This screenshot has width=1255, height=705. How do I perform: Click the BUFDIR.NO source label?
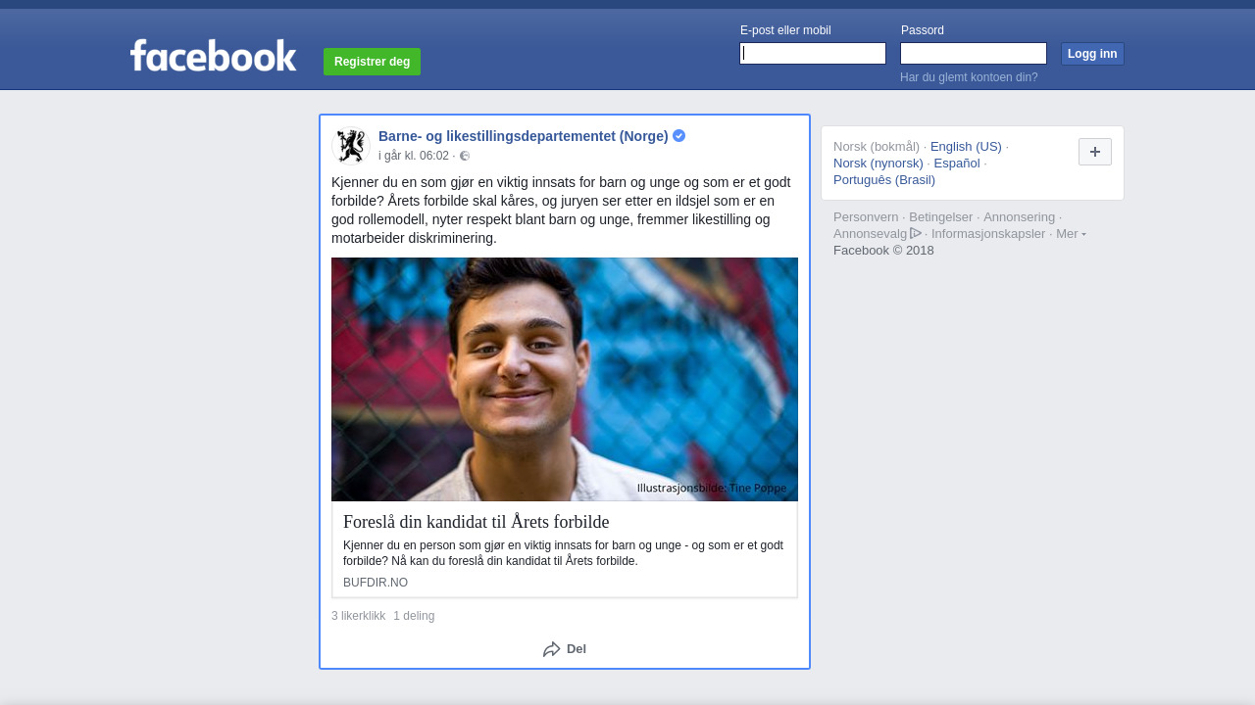pyautogui.click(x=376, y=583)
